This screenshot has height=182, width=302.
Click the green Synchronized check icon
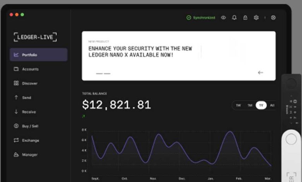point(189,17)
